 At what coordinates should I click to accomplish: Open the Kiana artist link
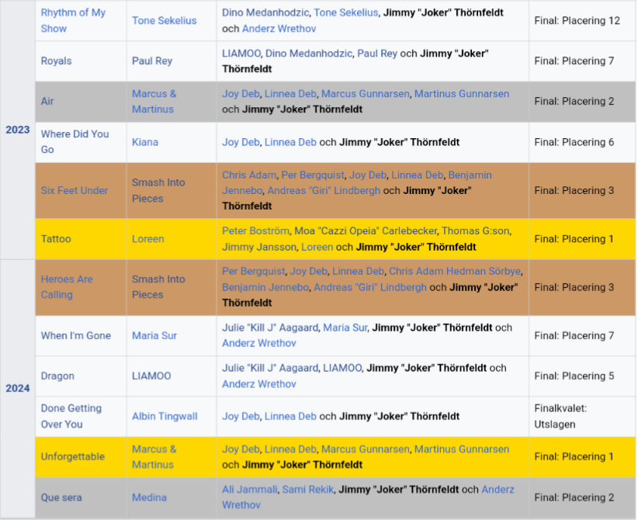(145, 142)
